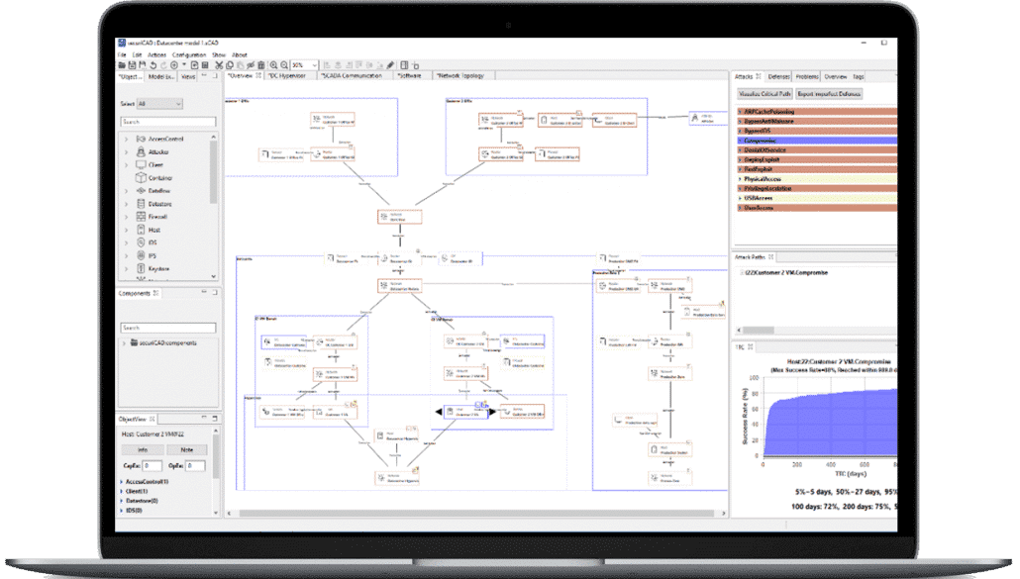Viewport: 1020px width, 579px height.
Task: Click the redo arrow icon
Action: point(163,65)
